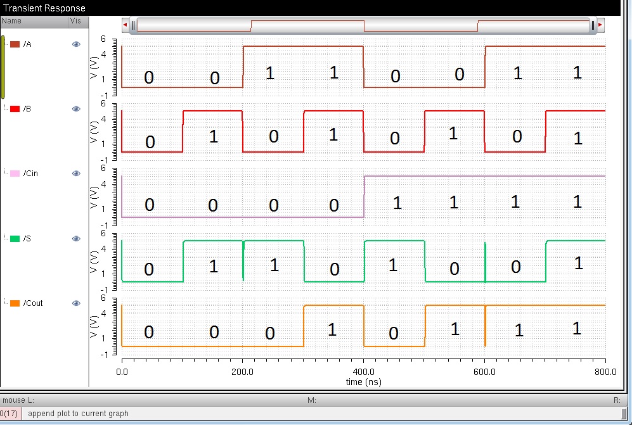The height and width of the screenshot is (425, 632).
Task: Select the /A signal name
Action: coord(27,44)
